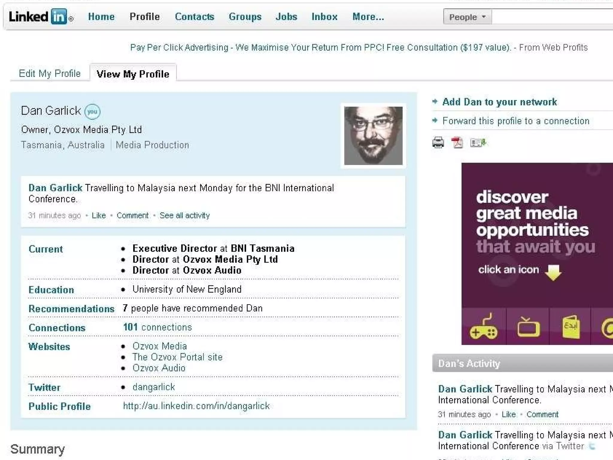Visit the Ozvox Media website link
Viewport: 613px width, 460px height.
(x=160, y=346)
